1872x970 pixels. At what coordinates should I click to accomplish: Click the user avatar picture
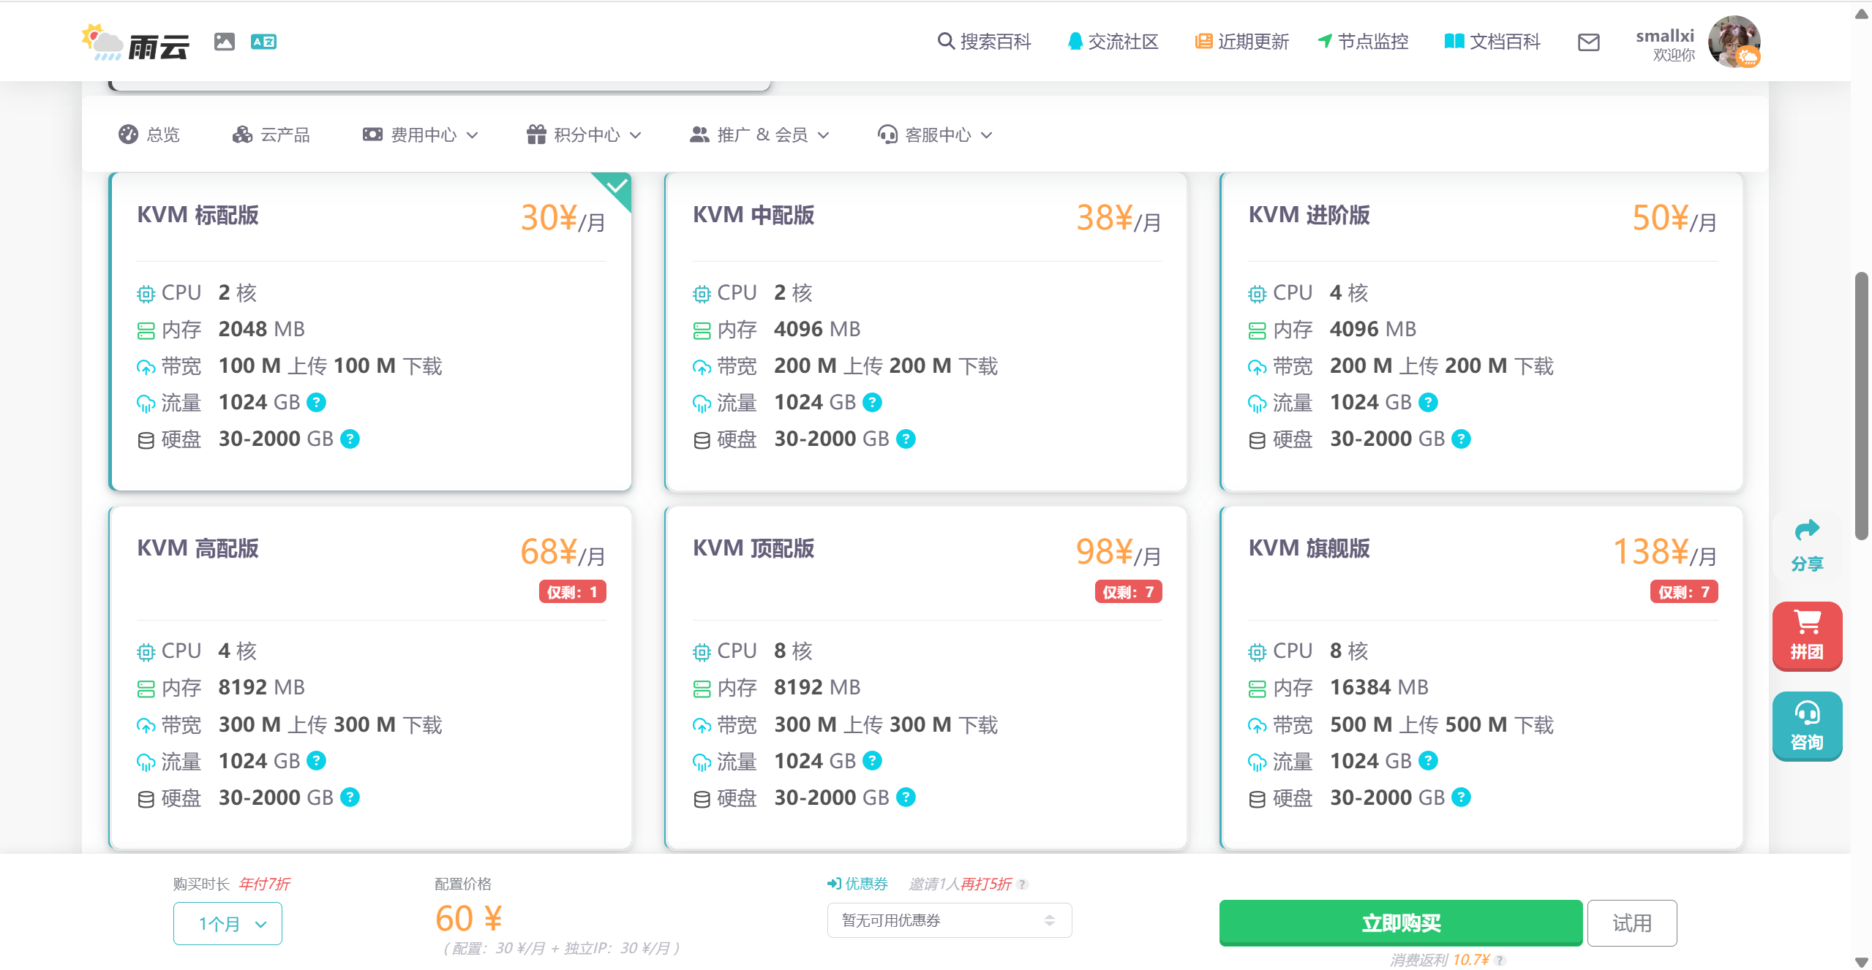pos(1733,42)
